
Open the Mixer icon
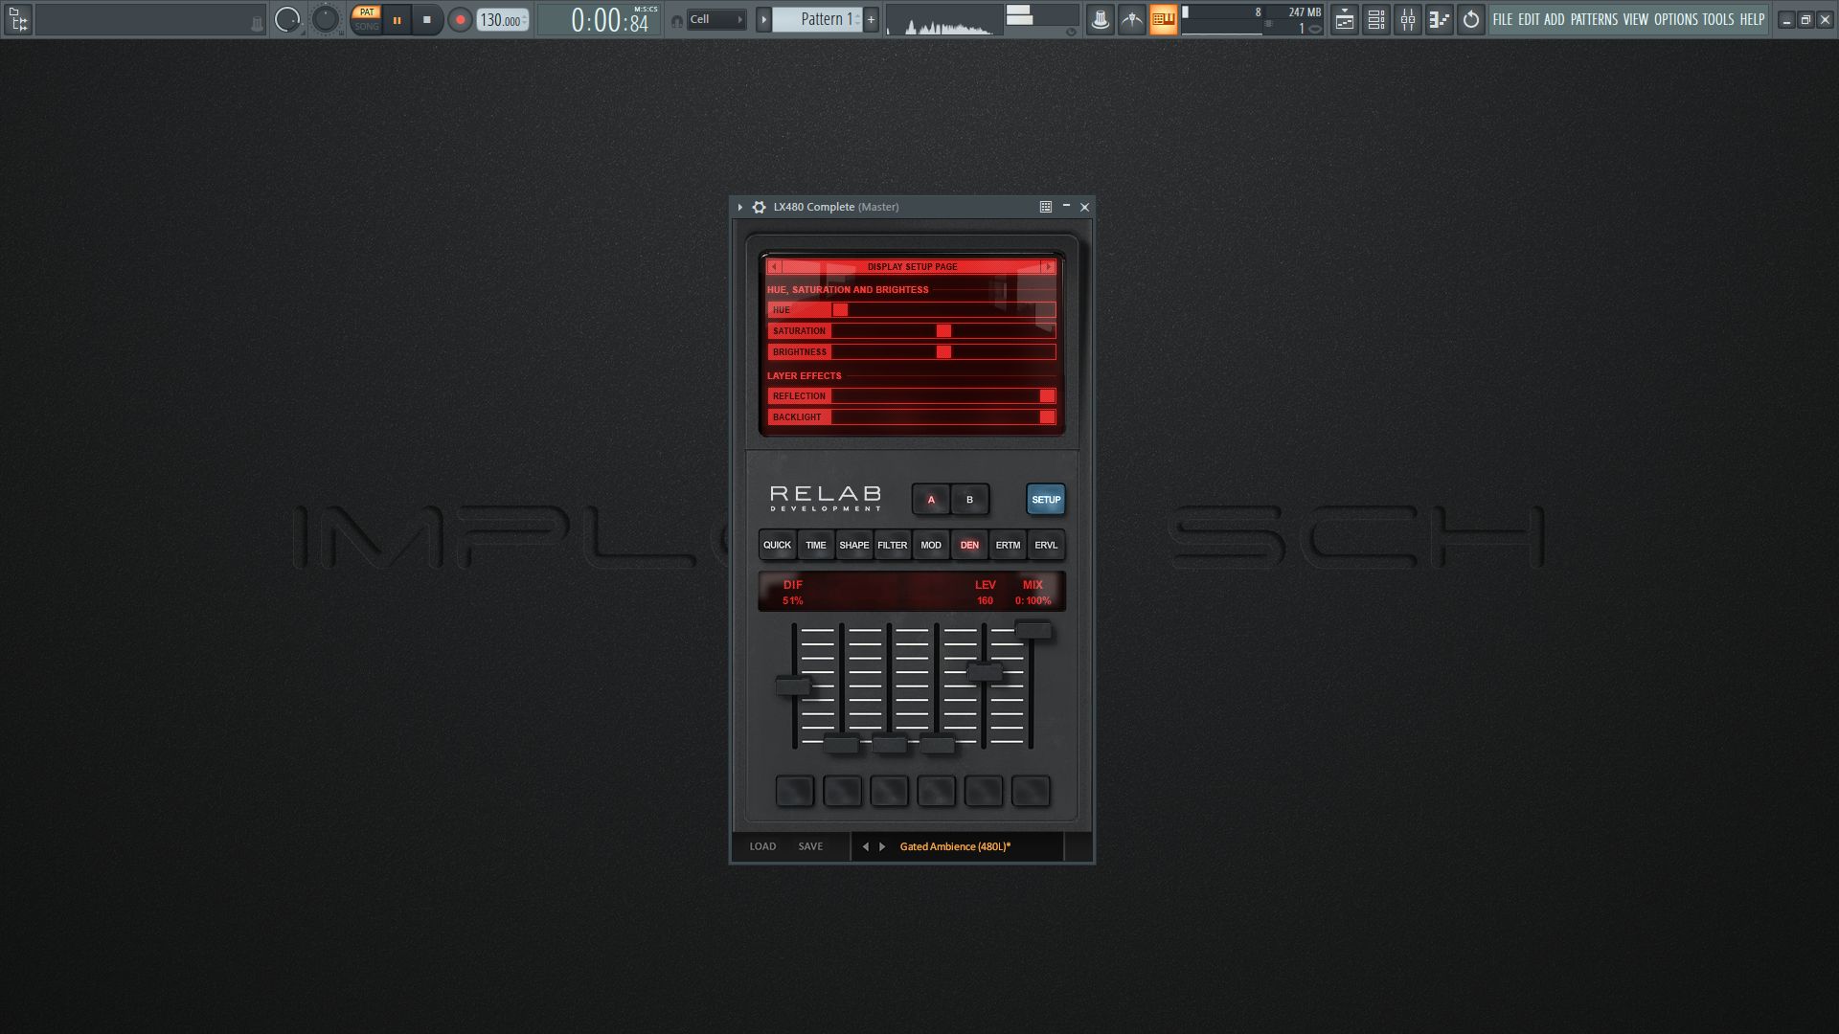pyautogui.click(x=1407, y=19)
